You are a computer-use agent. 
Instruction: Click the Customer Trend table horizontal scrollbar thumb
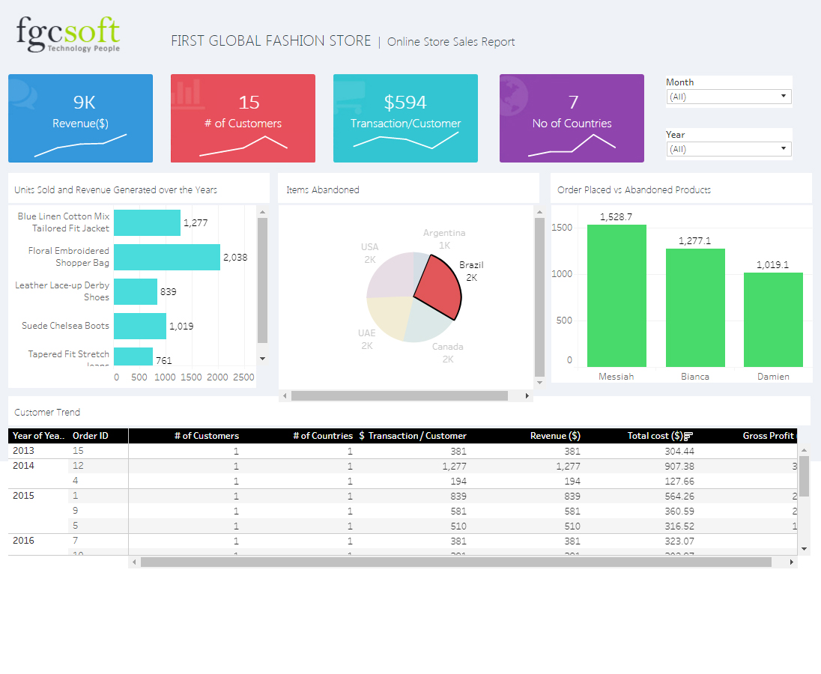point(455,562)
